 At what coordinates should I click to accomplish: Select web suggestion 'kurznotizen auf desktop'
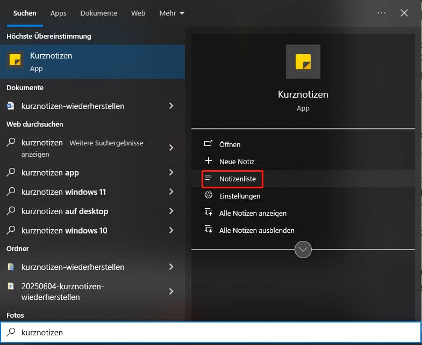(92, 211)
